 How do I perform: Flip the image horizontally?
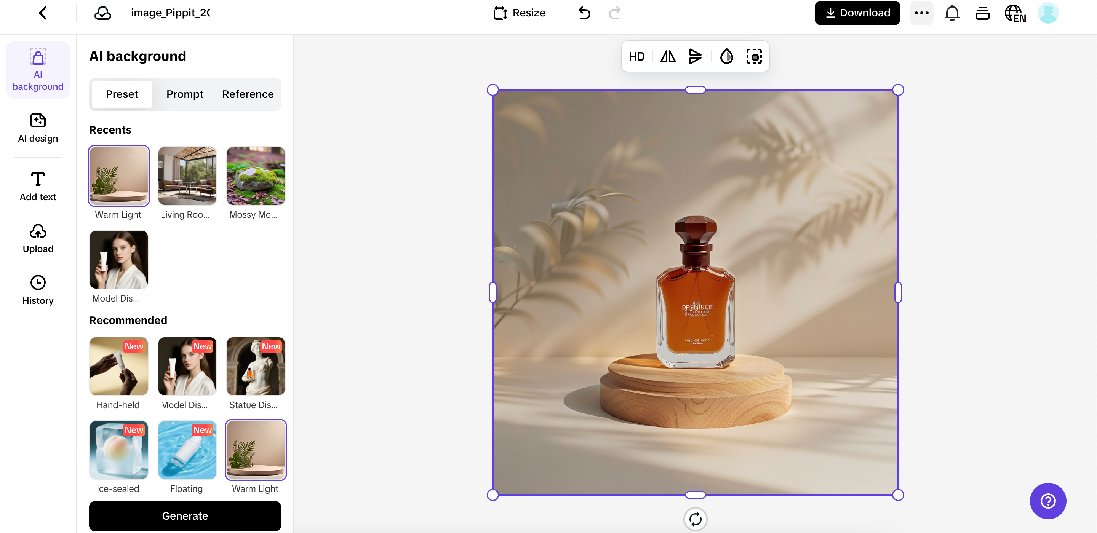point(667,56)
